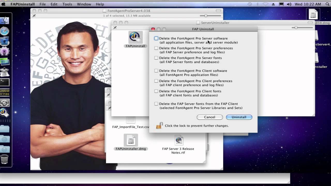This screenshot has width=331, height=186.
Task: Check Delete the FontAgent Pro Server preferences
Action: 156,48
